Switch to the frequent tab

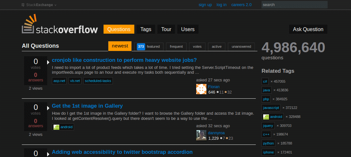tap(176, 47)
